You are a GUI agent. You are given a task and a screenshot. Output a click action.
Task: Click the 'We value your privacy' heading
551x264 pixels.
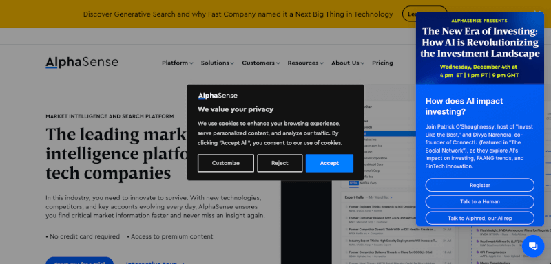pyautogui.click(x=236, y=109)
